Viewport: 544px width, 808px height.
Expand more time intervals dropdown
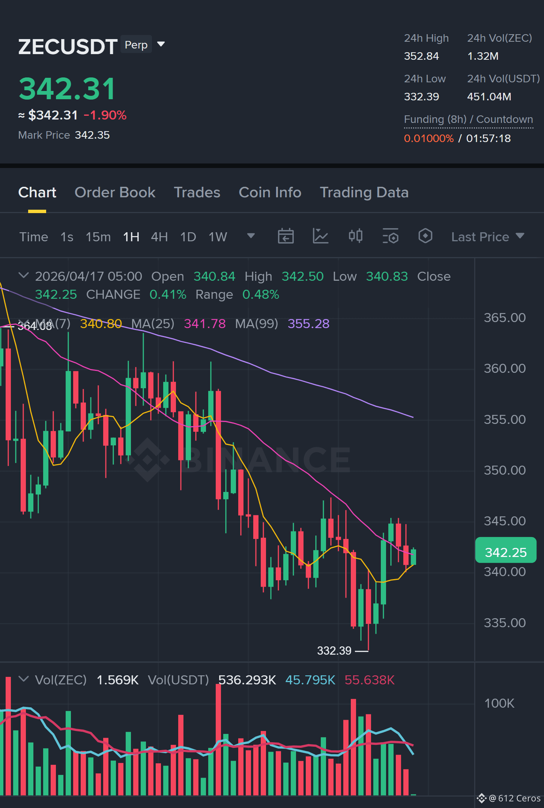click(x=251, y=236)
